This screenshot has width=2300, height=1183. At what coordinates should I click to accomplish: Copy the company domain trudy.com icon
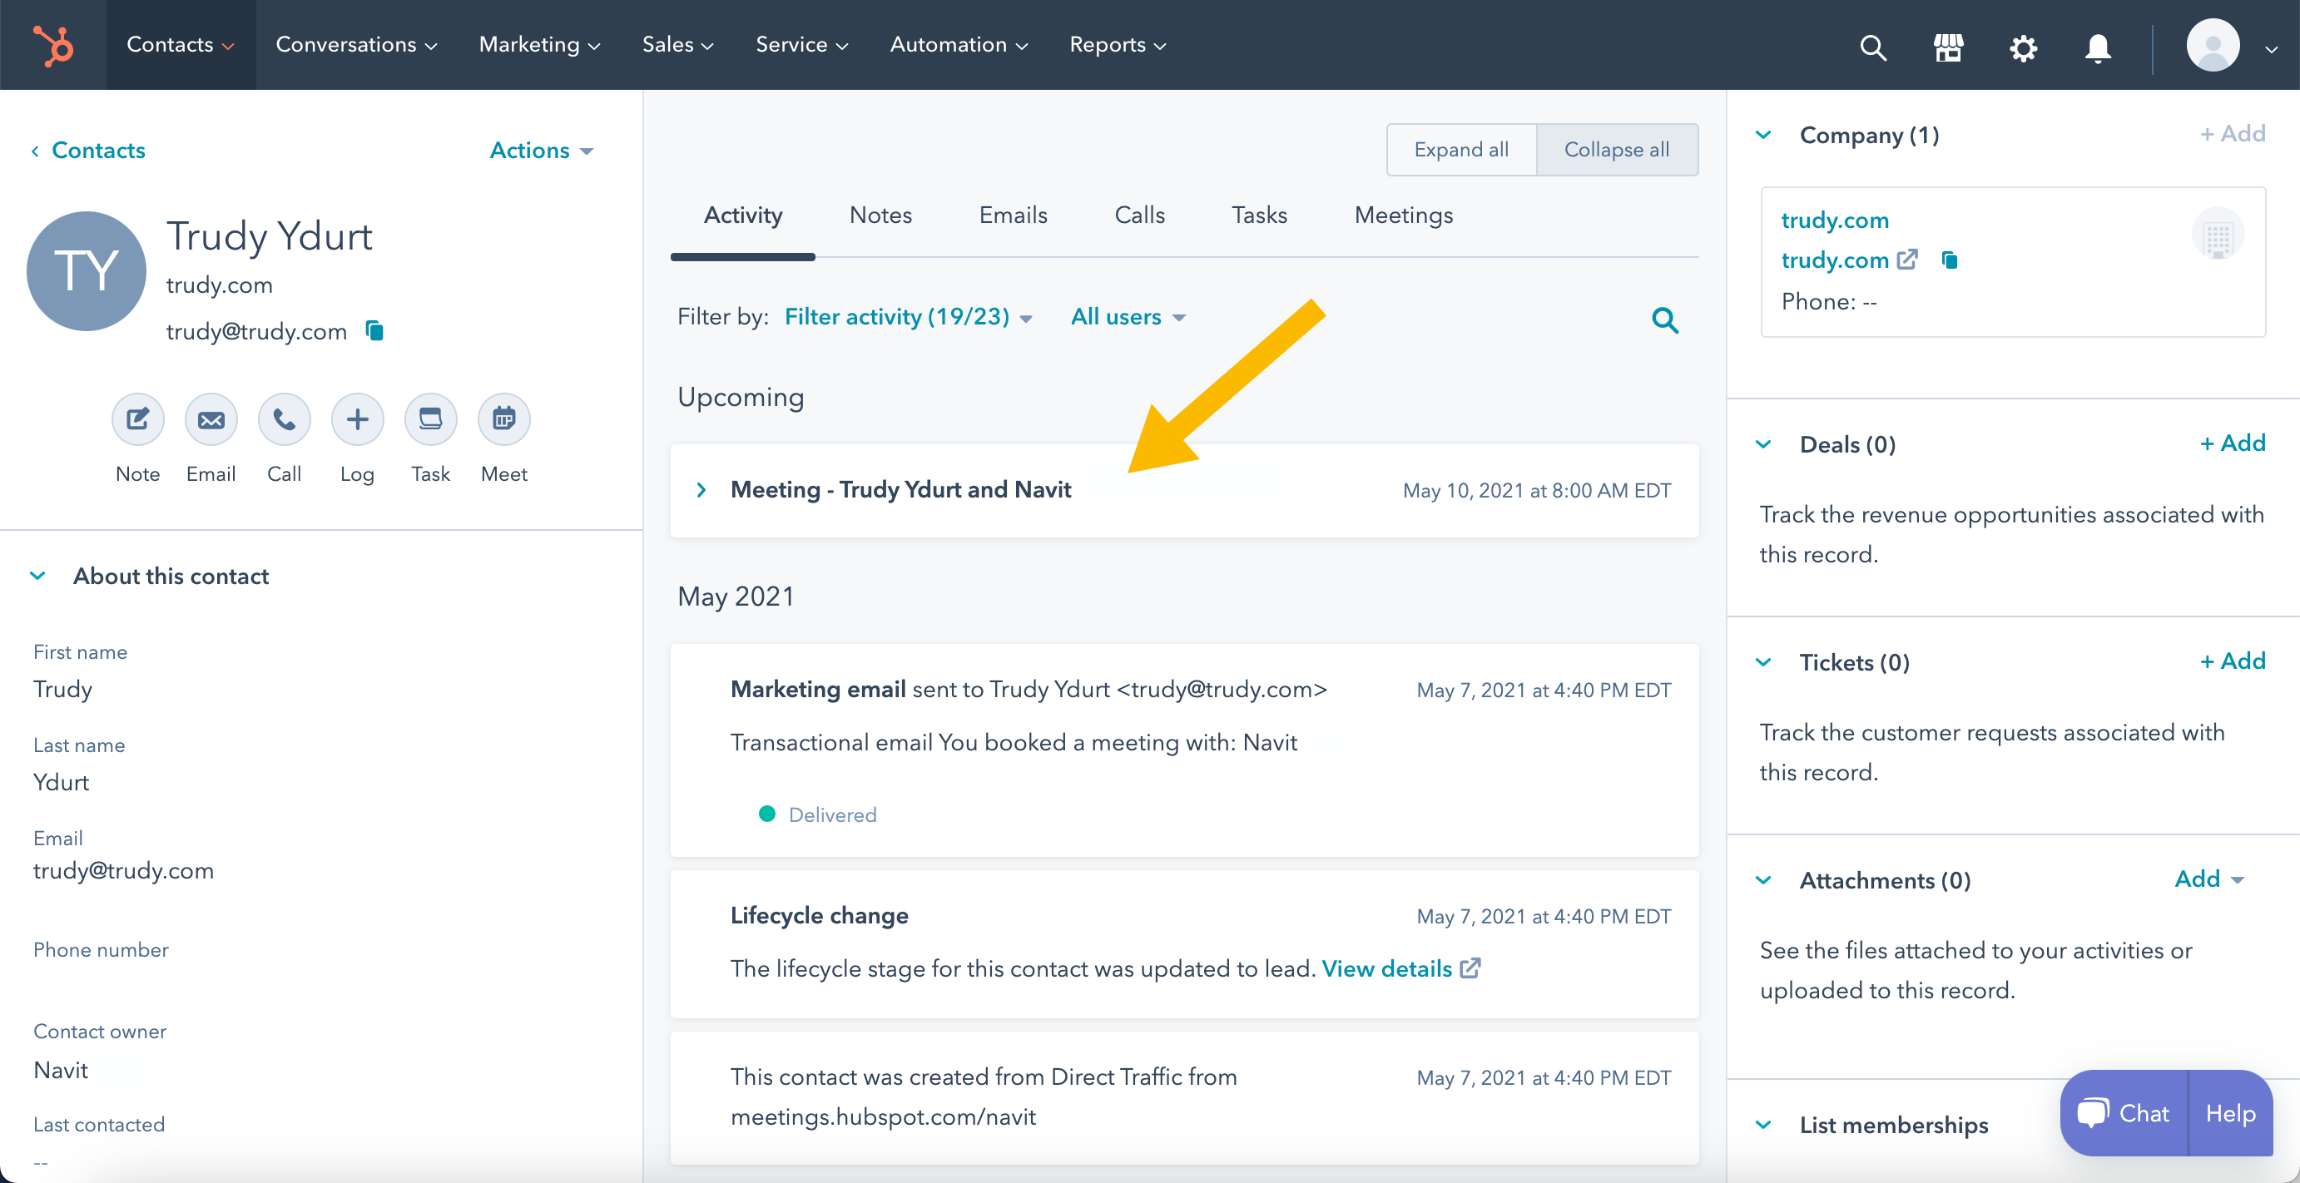[x=1949, y=260]
